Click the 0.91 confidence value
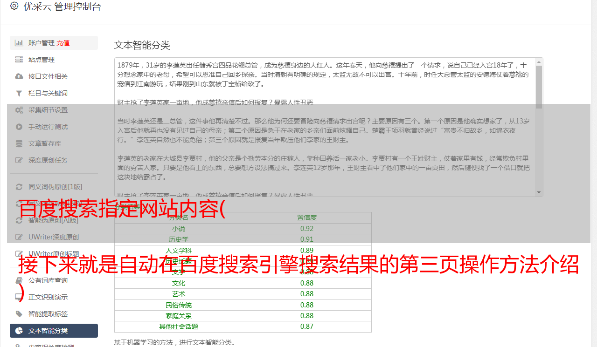The image size is (597, 347). pyautogui.click(x=307, y=239)
